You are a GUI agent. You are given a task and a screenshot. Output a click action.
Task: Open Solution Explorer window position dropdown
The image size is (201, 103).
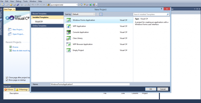(195, 9)
